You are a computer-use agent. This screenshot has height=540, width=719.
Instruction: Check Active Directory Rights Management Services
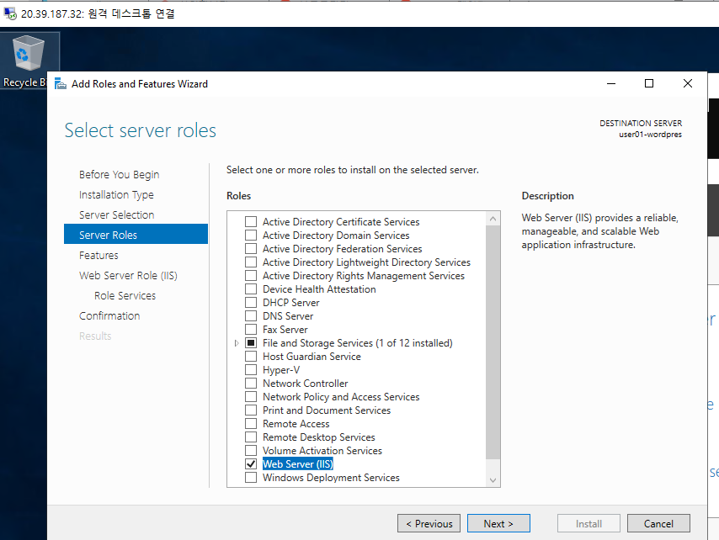[251, 276]
